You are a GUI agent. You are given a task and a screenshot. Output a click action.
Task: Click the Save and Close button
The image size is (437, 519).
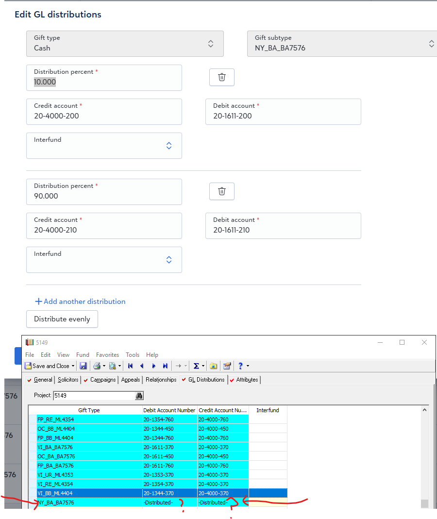50,366
